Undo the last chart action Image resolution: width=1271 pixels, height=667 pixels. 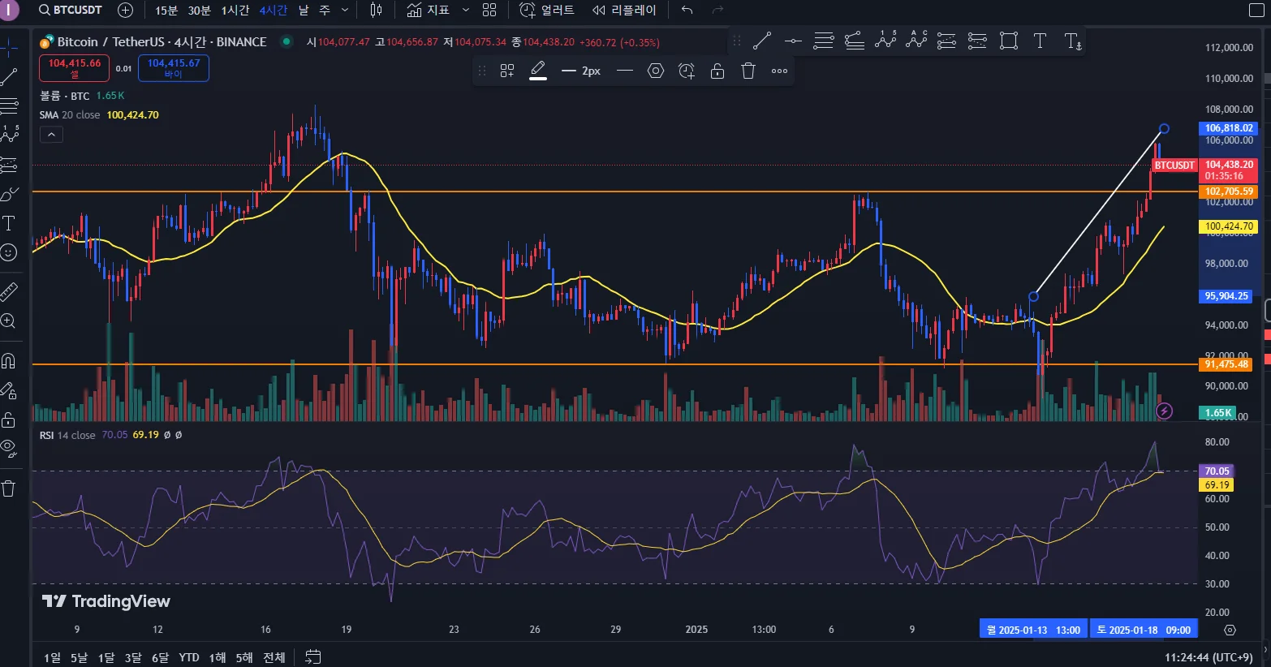687,10
